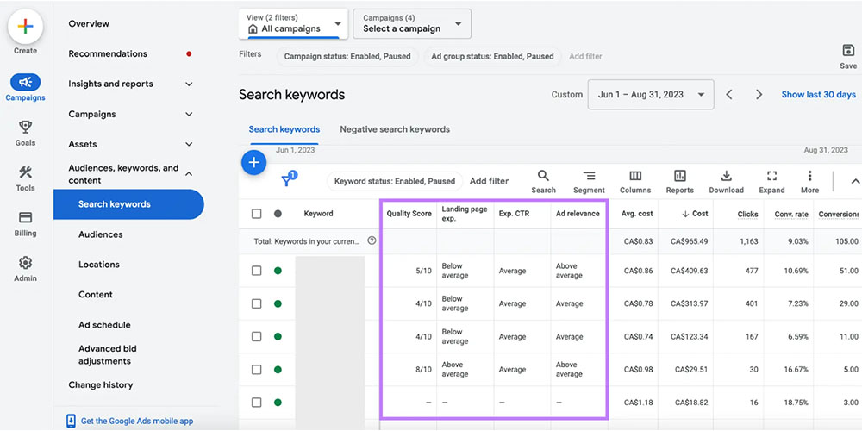
Task: Click Show last 30 days link
Action: coord(819,95)
